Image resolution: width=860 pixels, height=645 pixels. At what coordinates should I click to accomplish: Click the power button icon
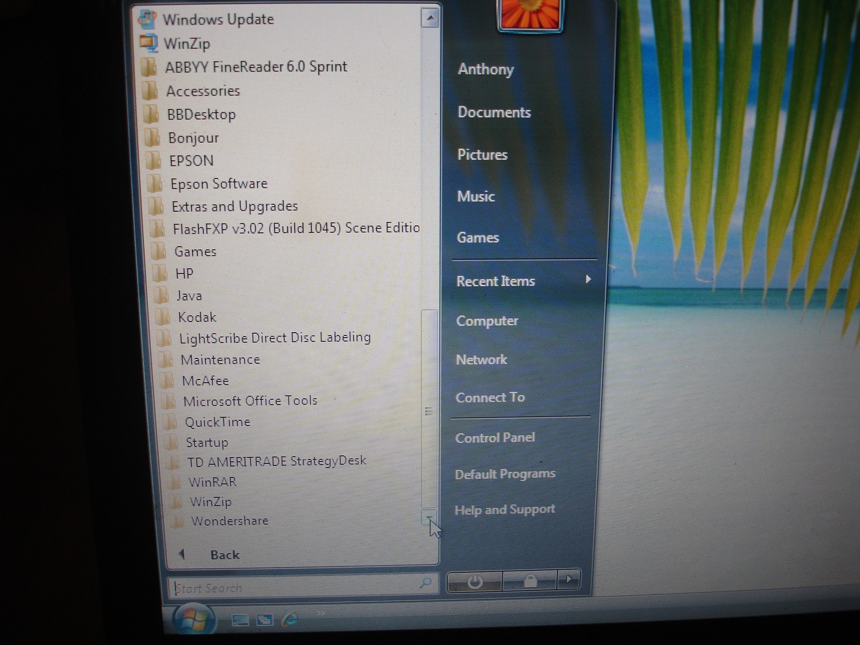475,582
